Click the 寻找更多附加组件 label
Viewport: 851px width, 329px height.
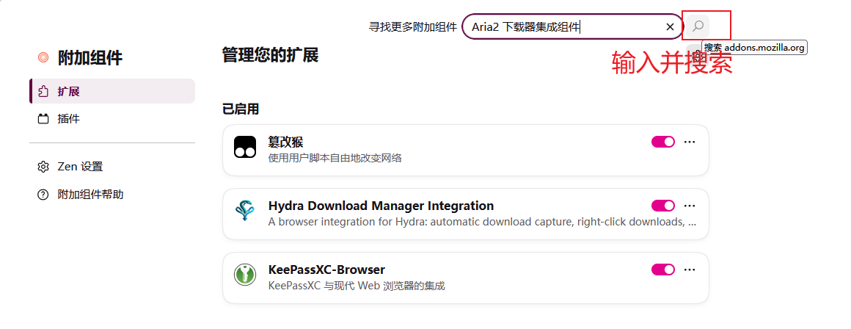click(413, 27)
